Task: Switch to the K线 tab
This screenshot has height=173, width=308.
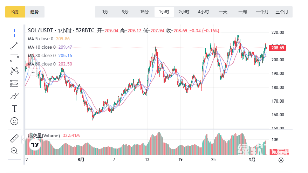Action: pyautogui.click(x=15, y=12)
